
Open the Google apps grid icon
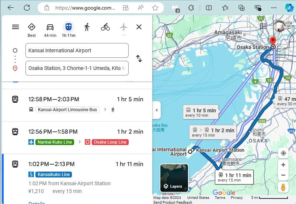(x=263, y=26)
